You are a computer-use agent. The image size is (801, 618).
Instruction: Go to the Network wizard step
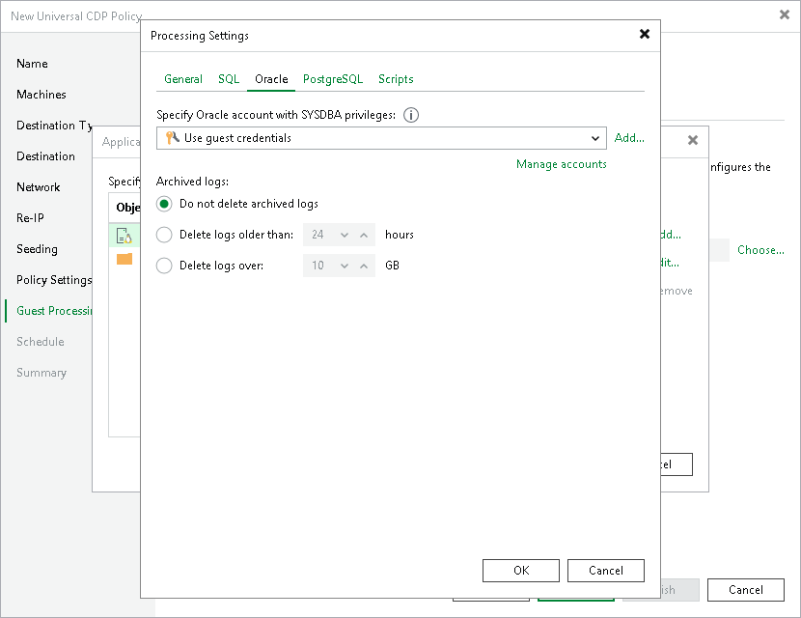pos(39,187)
